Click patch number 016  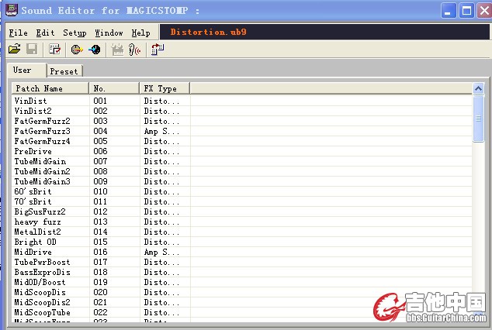click(100, 252)
